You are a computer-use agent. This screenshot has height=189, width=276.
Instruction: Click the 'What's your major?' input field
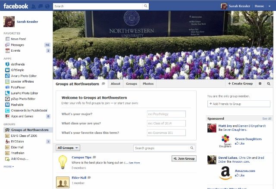[x=166, y=114]
